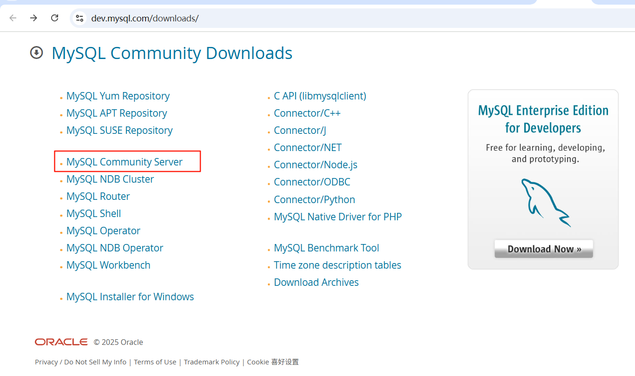This screenshot has width=635, height=376.
Task: Open the MySQL NDB Operator link
Action: (x=115, y=248)
